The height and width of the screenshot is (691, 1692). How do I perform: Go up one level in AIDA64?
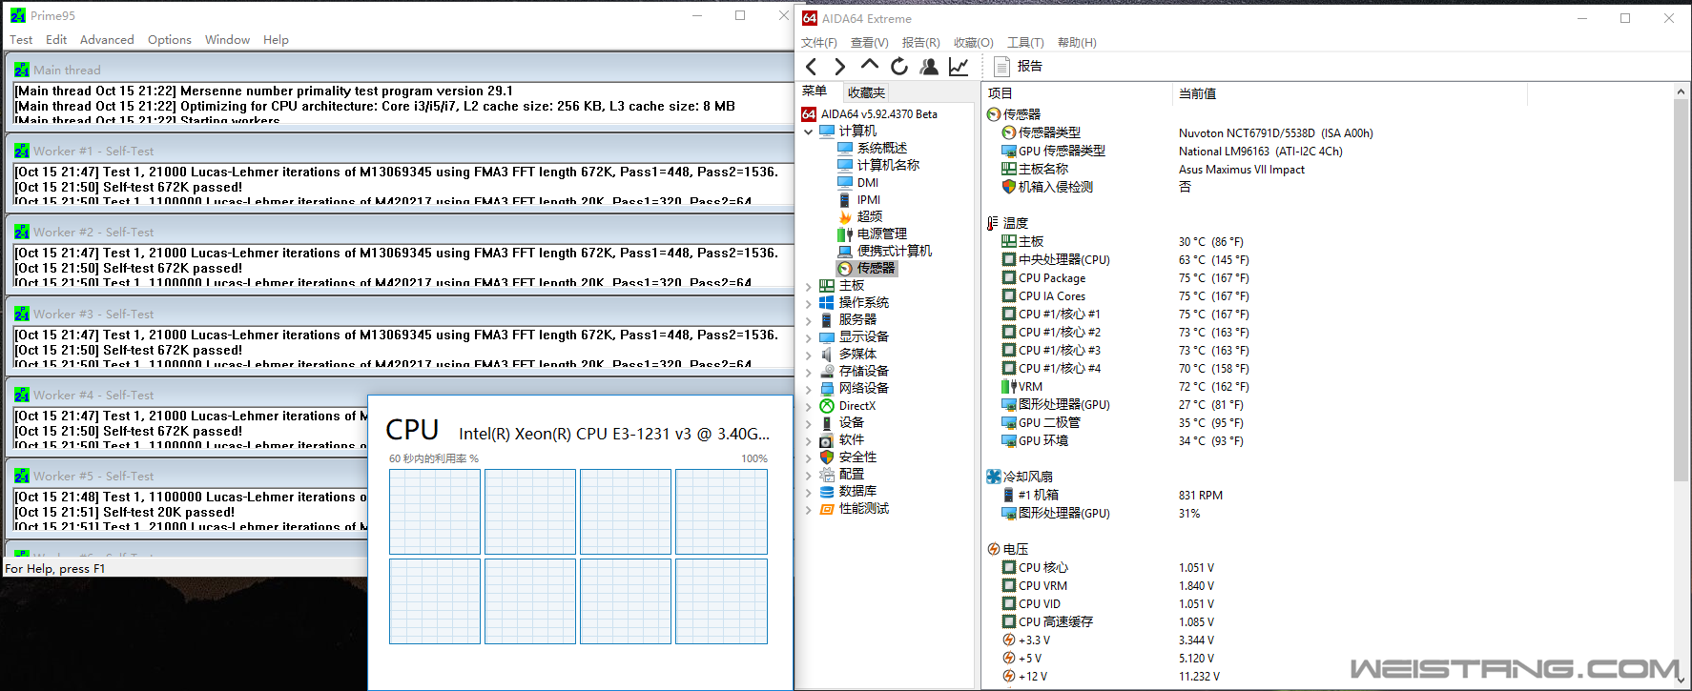(869, 65)
